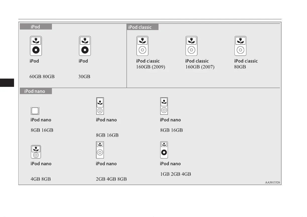Viewport: 307px width, 217px height.
Task: Click 'iPod nano' label above 2GB 4GB 8GB
Action: [106, 164]
